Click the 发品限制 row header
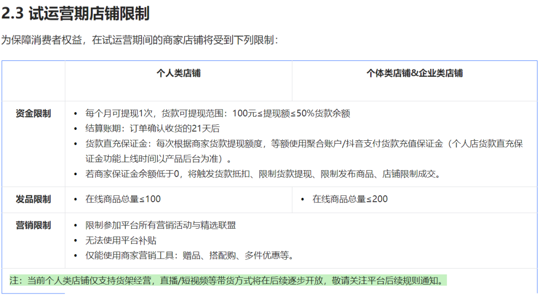Screen dimensions: 540x300 (x=33, y=199)
